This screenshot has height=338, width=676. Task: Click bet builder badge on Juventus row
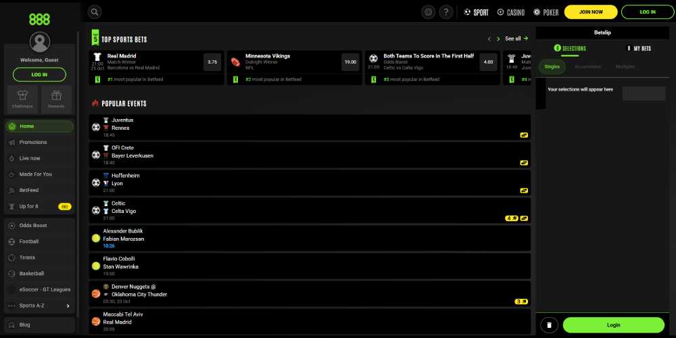pyautogui.click(x=524, y=135)
